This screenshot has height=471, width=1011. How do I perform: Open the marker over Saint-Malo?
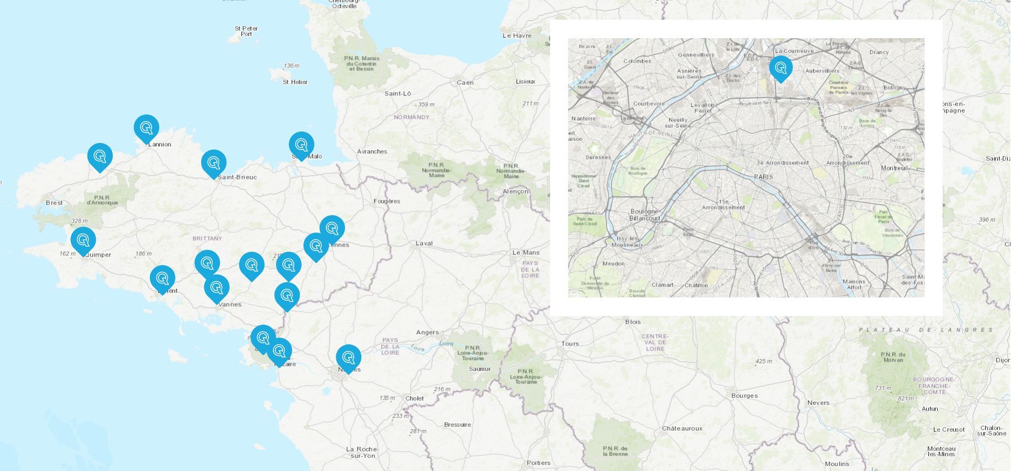coord(301,145)
